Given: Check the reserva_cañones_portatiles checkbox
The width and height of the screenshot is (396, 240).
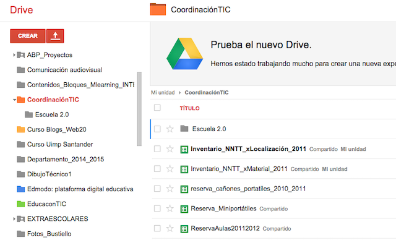Looking at the screenshot, I should tap(157, 189).
